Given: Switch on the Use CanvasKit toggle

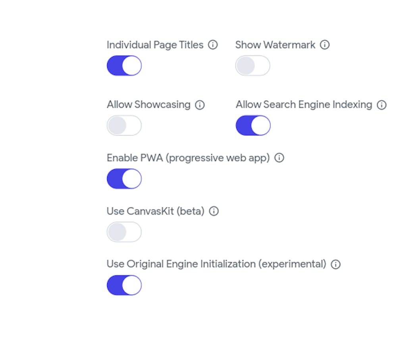Looking at the screenshot, I should [x=124, y=232].
